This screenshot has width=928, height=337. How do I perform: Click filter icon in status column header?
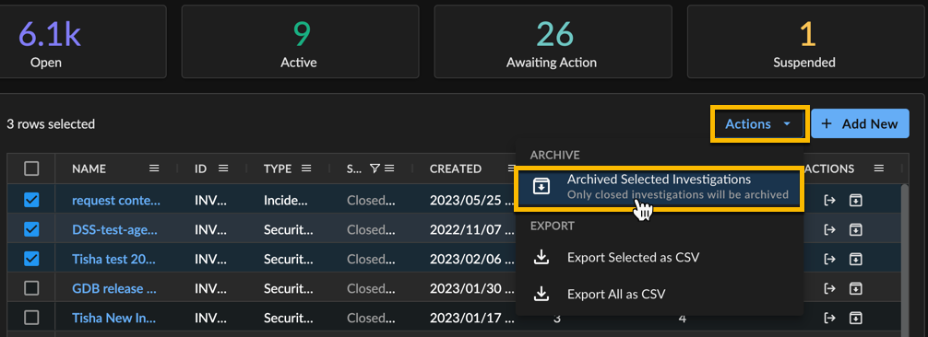pos(374,168)
